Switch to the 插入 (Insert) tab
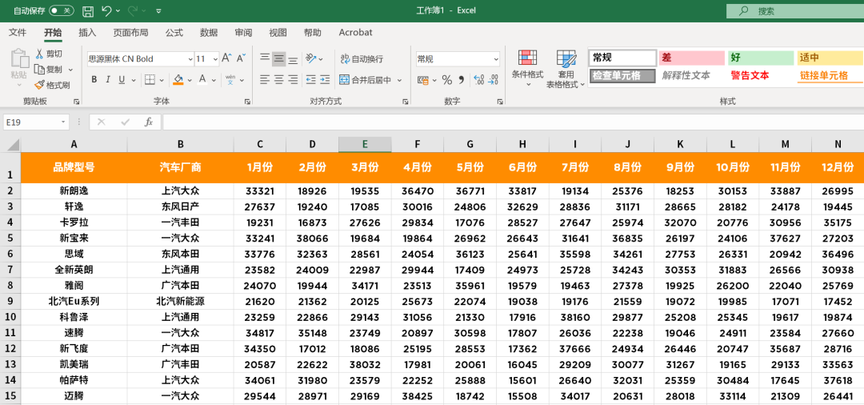The height and width of the screenshot is (405, 864). [x=87, y=33]
